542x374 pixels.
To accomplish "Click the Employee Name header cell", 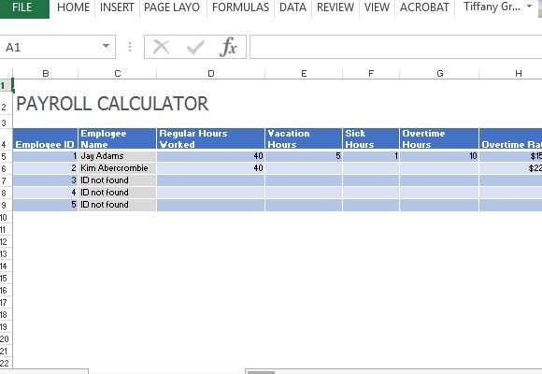I will pyautogui.click(x=118, y=138).
